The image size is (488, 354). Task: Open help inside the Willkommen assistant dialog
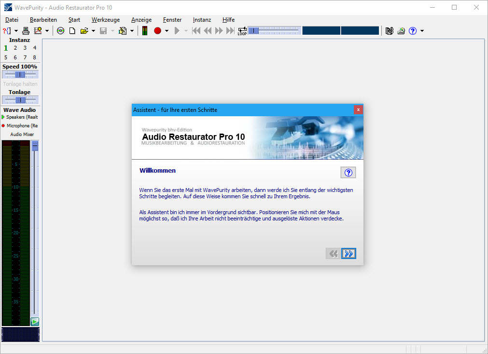click(348, 173)
